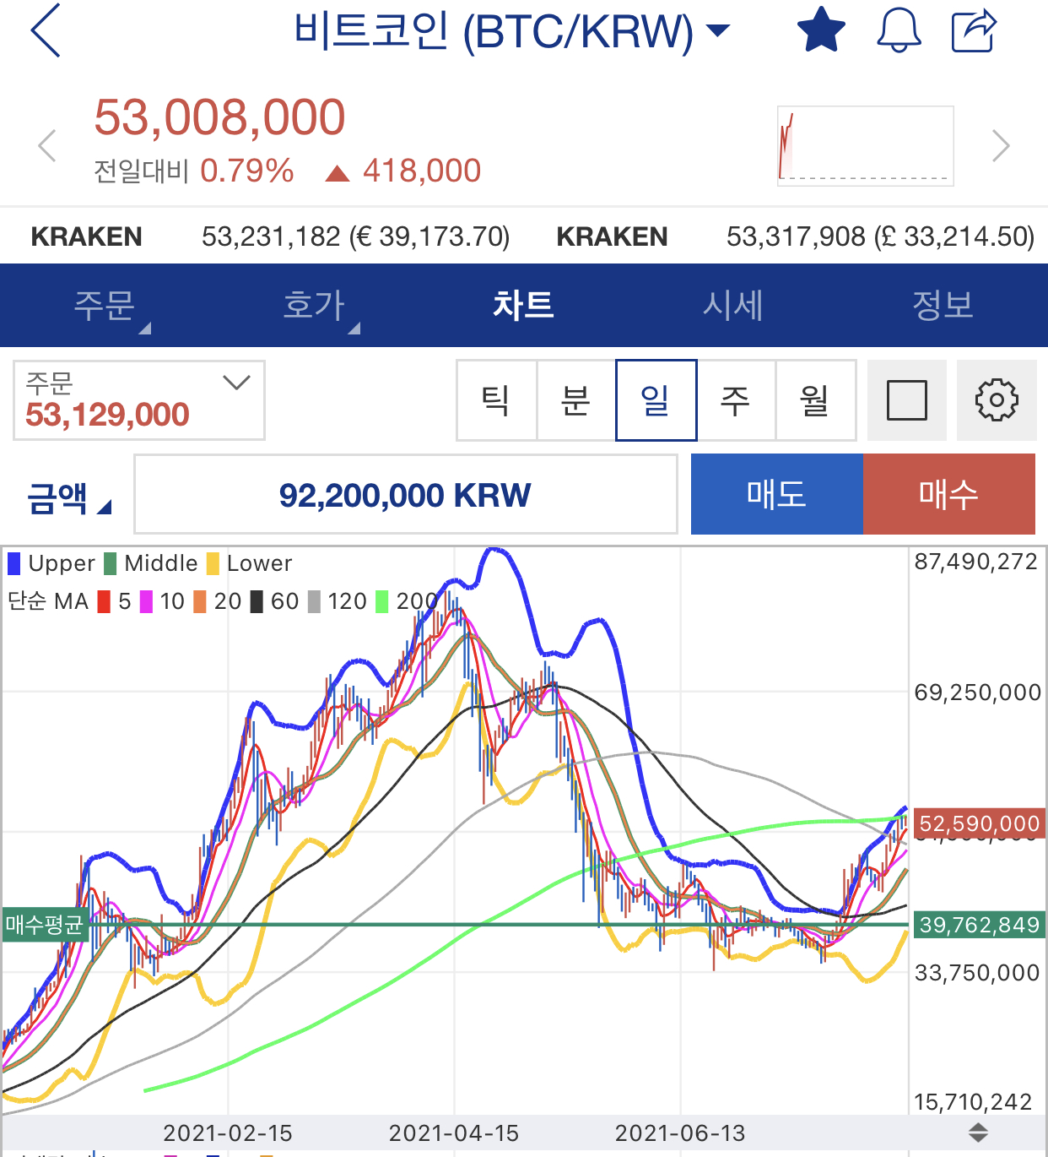Click the blue Upper band swatch
The image size is (1048, 1157).
tap(14, 563)
